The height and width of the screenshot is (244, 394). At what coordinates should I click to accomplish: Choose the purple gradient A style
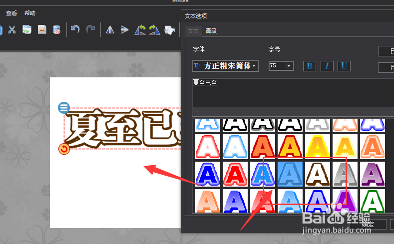tap(373, 174)
